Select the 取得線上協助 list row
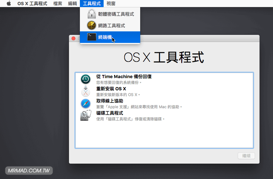Image resolution: width=273 pixels, height=179 pixels. point(110,101)
